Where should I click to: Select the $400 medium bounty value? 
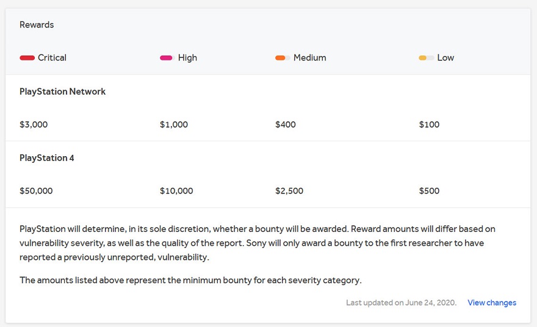tap(286, 124)
